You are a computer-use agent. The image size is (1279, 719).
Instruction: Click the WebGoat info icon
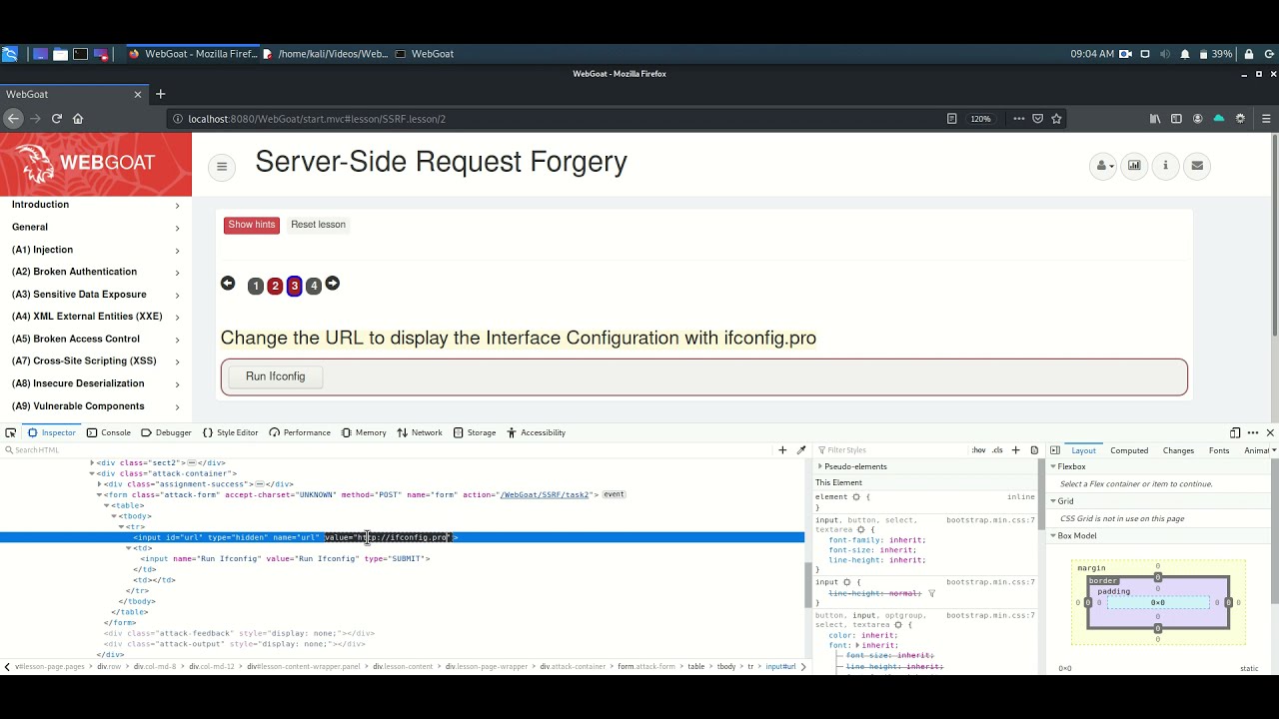[x=1165, y=166]
